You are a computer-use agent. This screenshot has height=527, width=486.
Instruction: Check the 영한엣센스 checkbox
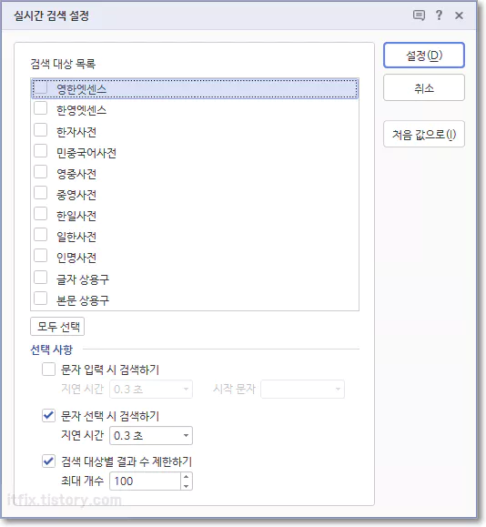pyautogui.click(x=41, y=88)
